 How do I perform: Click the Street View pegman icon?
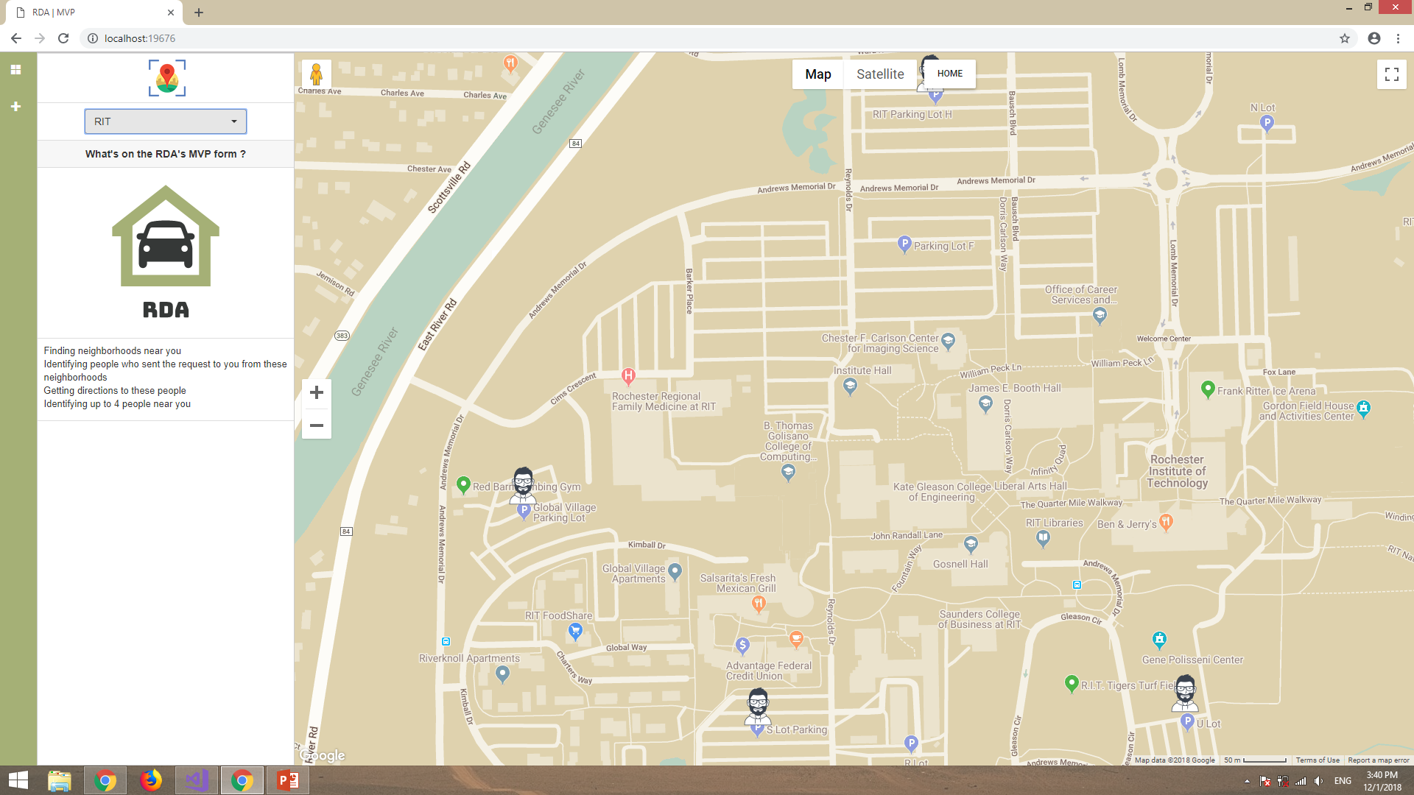pyautogui.click(x=316, y=74)
